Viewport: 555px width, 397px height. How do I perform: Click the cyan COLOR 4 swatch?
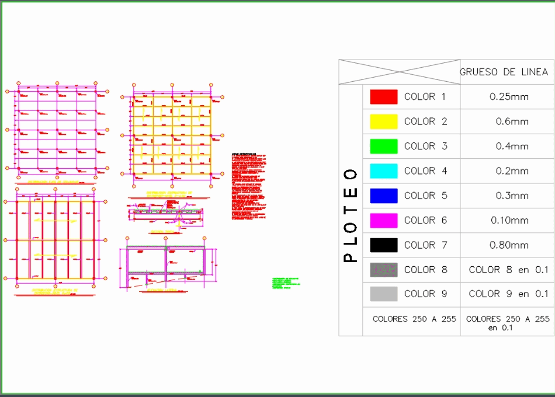click(383, 170)
